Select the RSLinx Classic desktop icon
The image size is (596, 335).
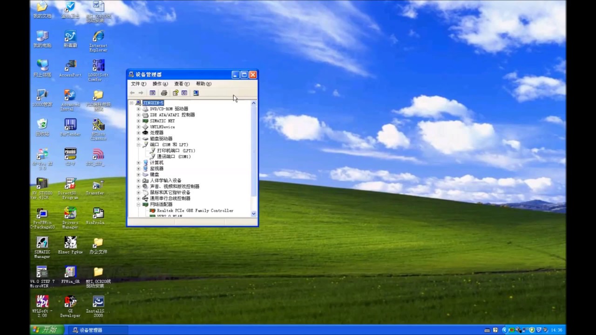(98, 129)
